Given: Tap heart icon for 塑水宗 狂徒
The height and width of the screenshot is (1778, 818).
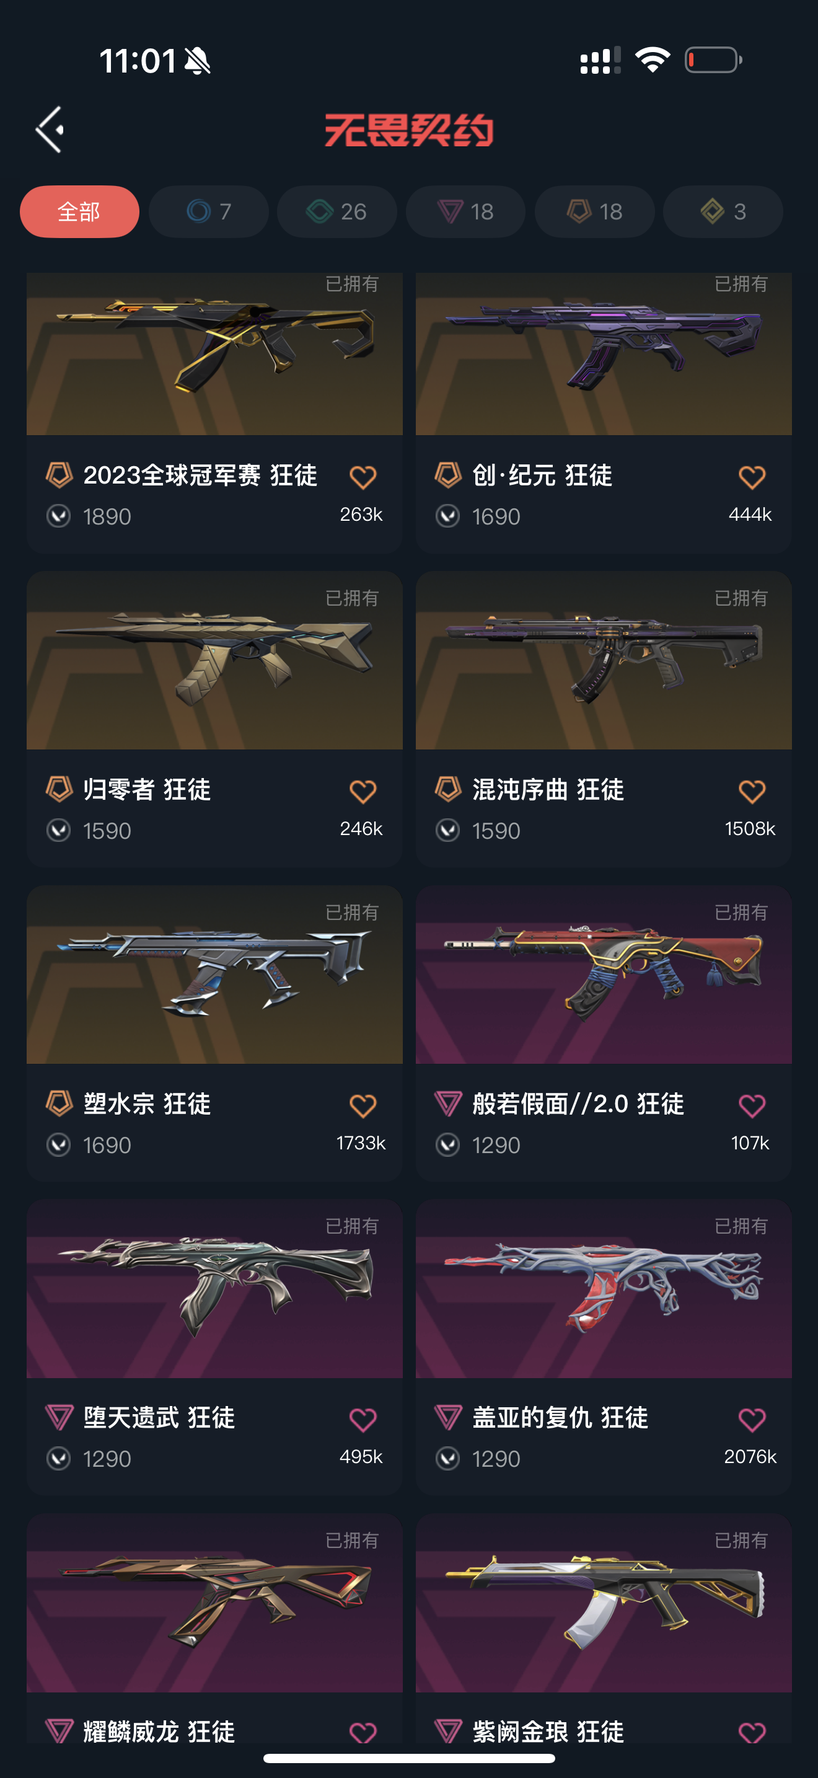Looking at the screenshot, I should (x=363, y=1106).
